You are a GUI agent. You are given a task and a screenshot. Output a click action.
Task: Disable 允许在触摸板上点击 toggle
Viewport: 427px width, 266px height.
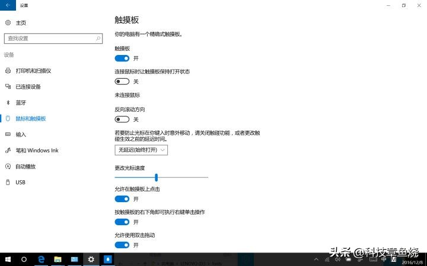tap(122, 199)
